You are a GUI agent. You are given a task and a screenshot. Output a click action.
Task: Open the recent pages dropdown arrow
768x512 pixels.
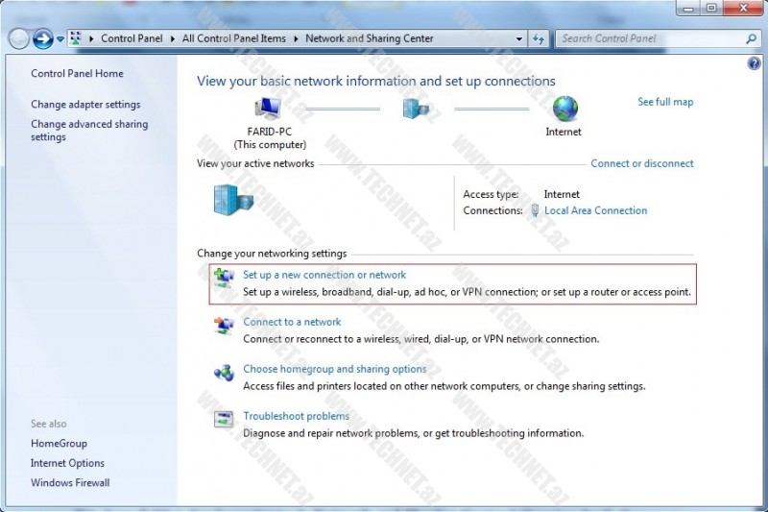click(60, 39)
